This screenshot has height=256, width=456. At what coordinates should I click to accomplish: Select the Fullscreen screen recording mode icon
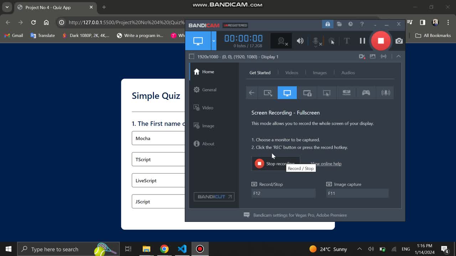click(x=287, y=92)
